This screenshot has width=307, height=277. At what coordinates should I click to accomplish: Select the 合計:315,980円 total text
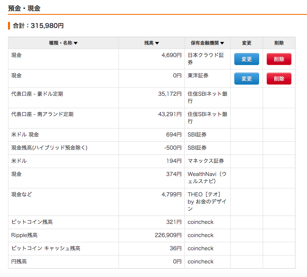(x=38, y=26)
